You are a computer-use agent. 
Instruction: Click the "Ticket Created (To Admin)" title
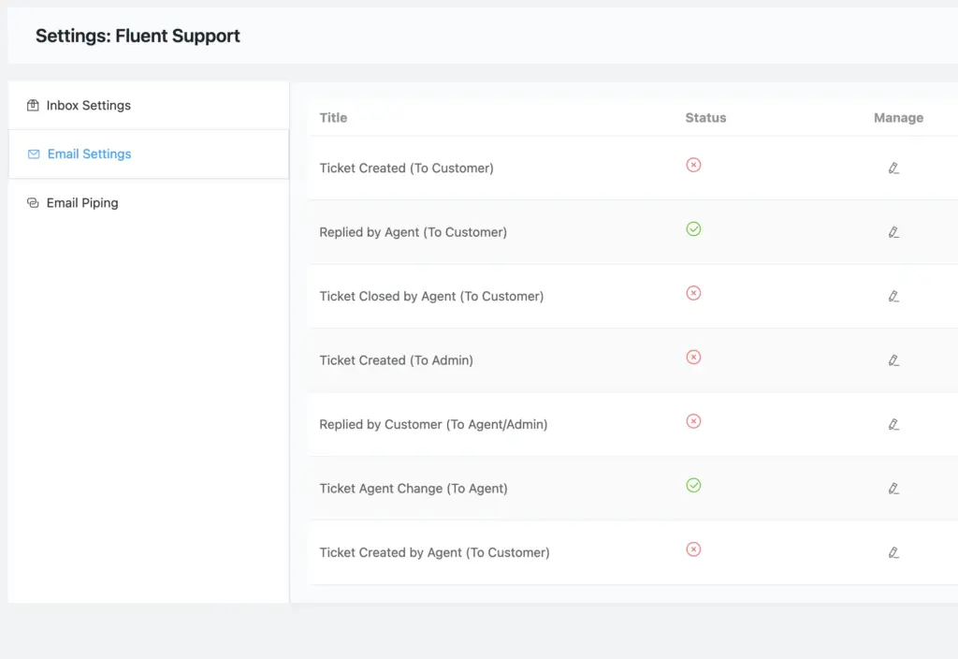[396, 360]
